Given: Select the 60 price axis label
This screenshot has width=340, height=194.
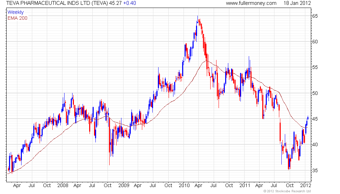Looking at the screenshot, I should pos(315,42).
